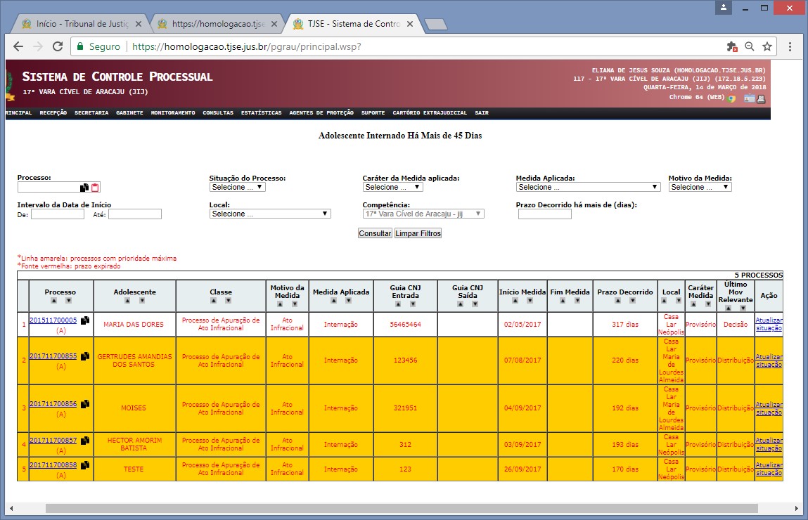Open the Situação do Processo dropdown

(x=237, y=188)
